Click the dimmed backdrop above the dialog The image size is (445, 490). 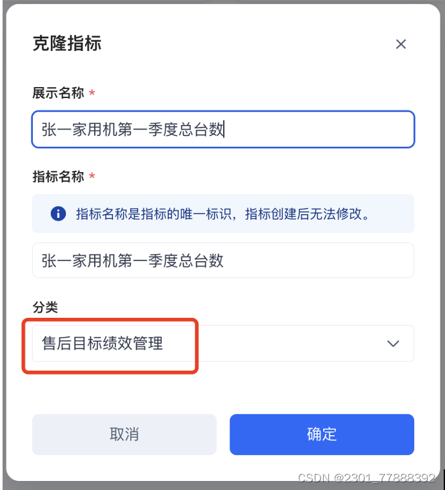tap(222, 2)
